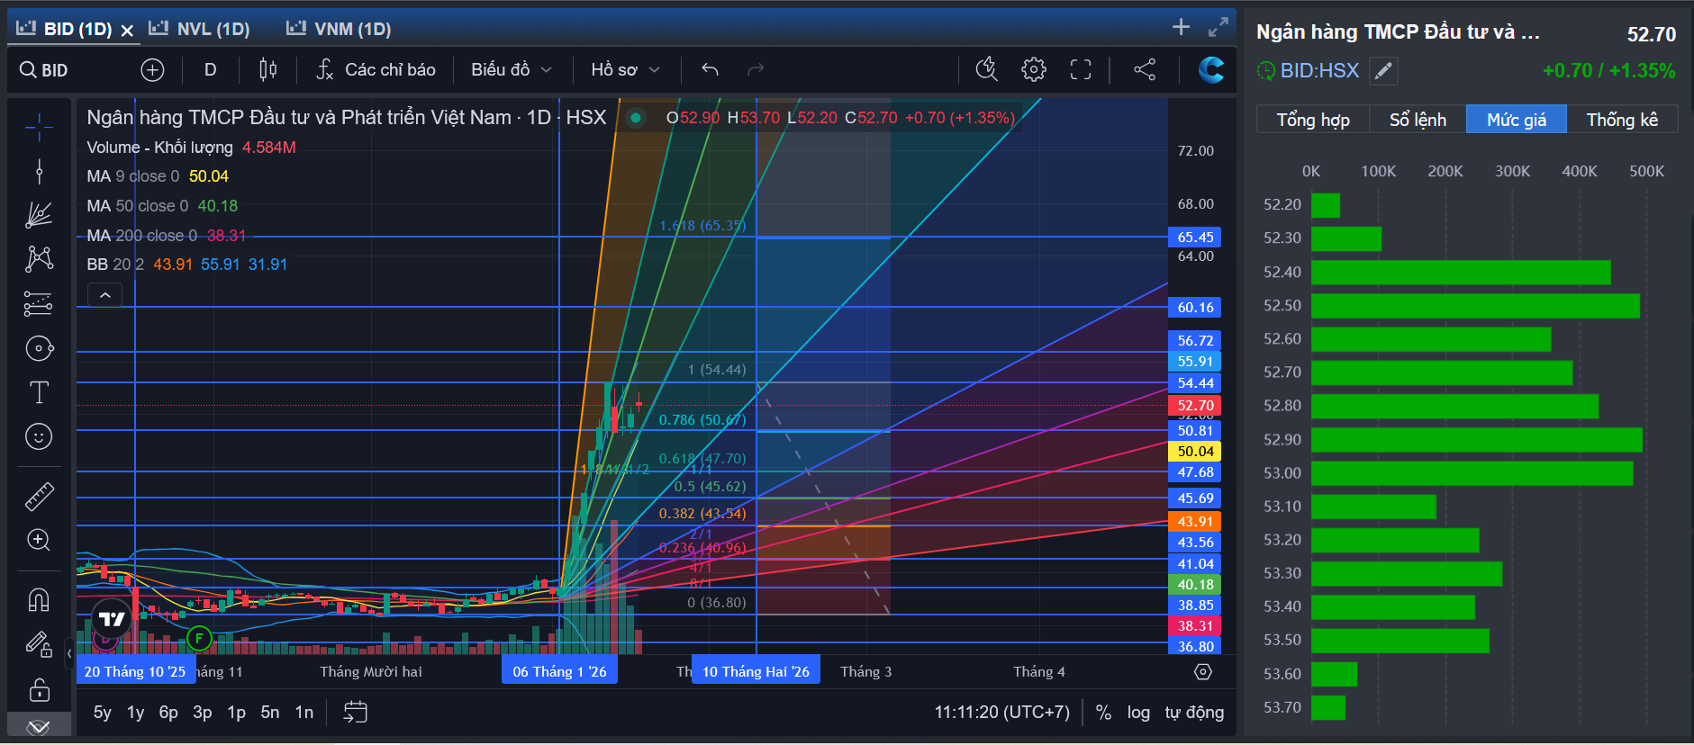Click the share chart icon
This screenshot has width=1694, height=745.
click(x=1145, y=70)
